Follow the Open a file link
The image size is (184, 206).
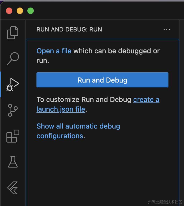54,51
